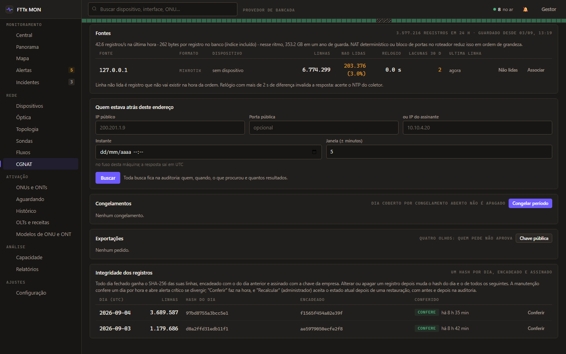Screen dimensions: 566x354
Task: Open the Gestor user menu
Action: click(x=549, y=9)
